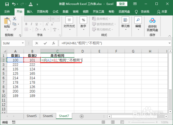Click the phonetic guide 文 icon

55,29
